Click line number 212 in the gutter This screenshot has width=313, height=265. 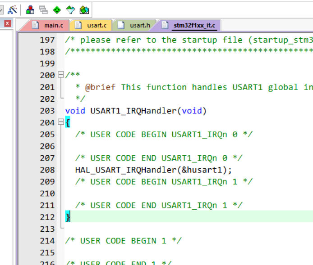(x=47, y=217)
